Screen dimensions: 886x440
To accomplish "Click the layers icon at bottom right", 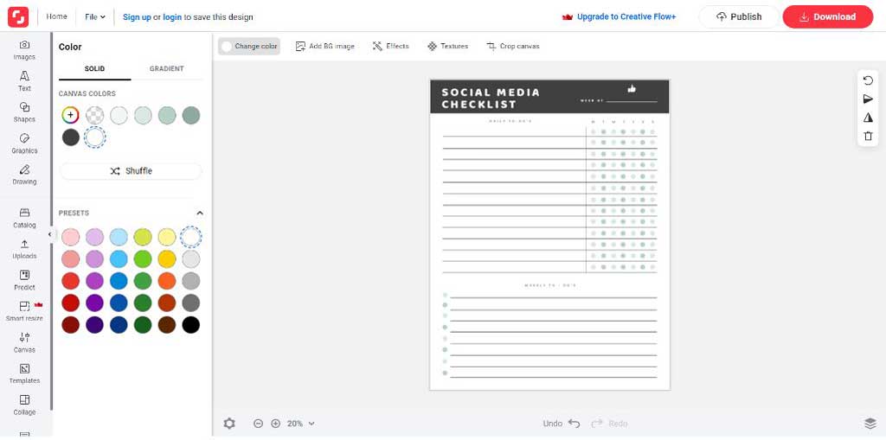I will 870,423.
